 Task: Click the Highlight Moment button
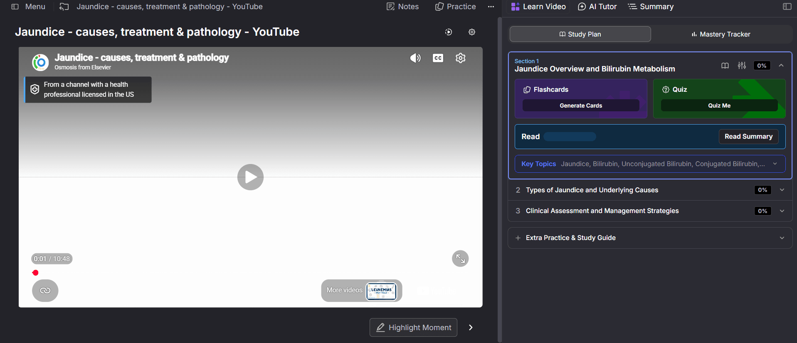(413, 327)
